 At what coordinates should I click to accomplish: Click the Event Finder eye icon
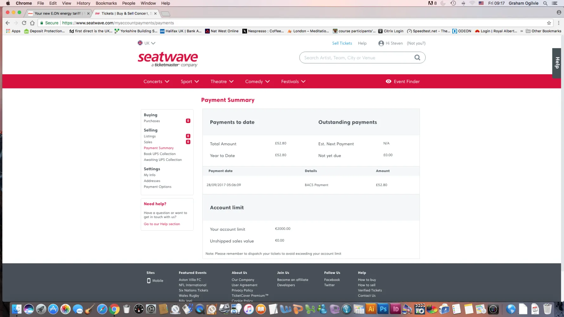388,81
